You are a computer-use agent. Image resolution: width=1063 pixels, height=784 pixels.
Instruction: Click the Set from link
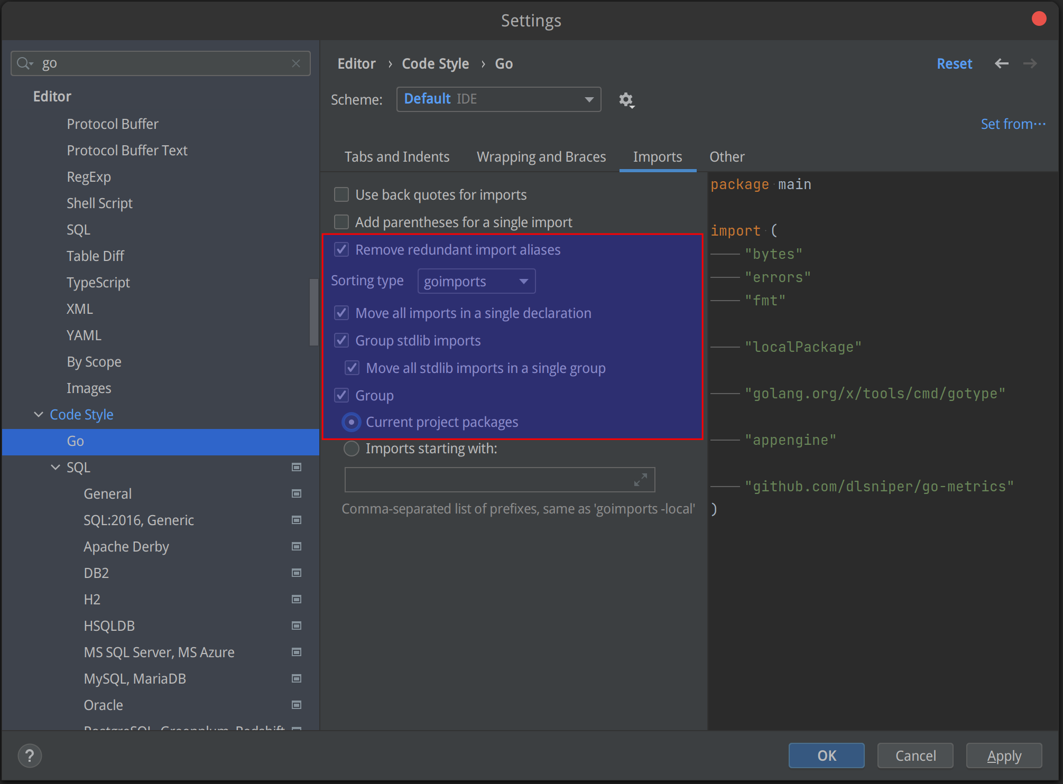(1012, 124)
